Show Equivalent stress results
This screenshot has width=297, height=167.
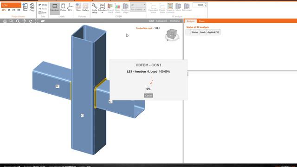click(153, 8)
